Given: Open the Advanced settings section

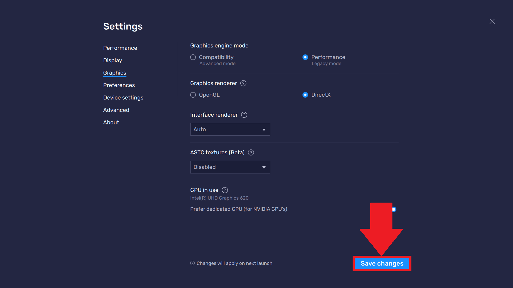Looking at the screenshot, I should click(116, 110).
